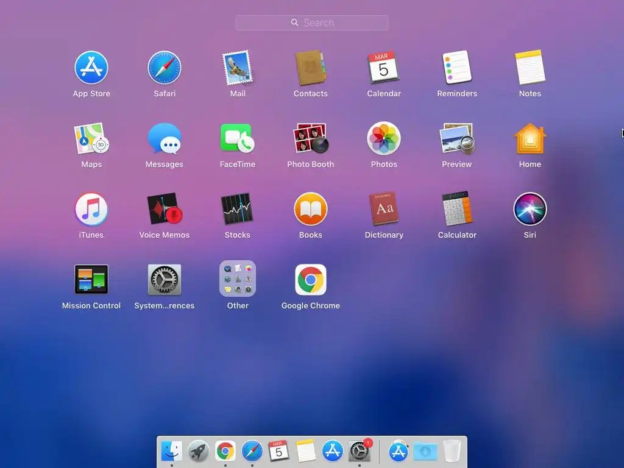Open the Home app
This screenshot has width=624, height=468.
click(x=530, y=138)
